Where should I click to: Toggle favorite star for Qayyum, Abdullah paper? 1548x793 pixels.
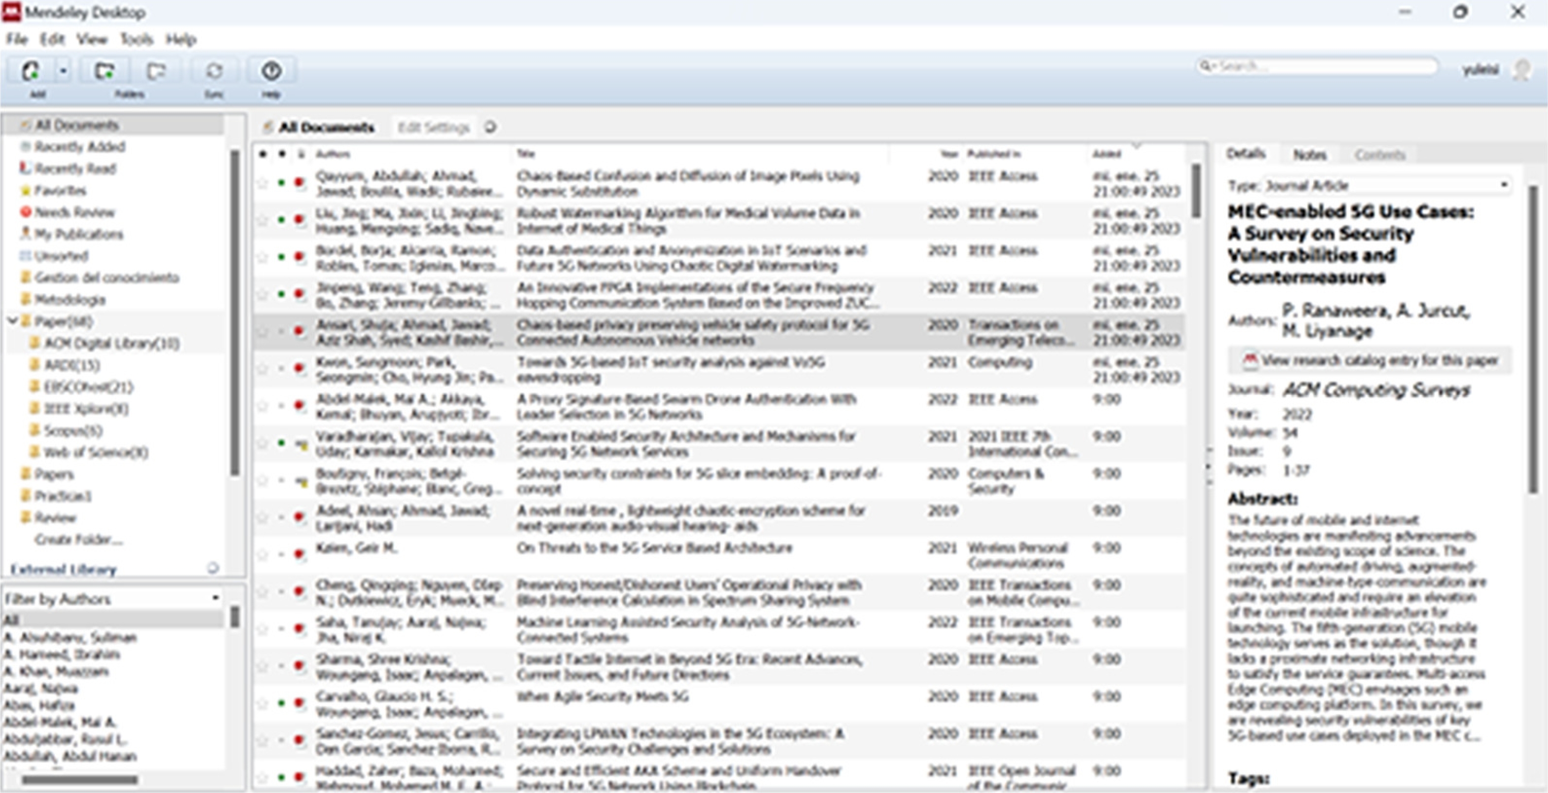(x=262, y=183)
